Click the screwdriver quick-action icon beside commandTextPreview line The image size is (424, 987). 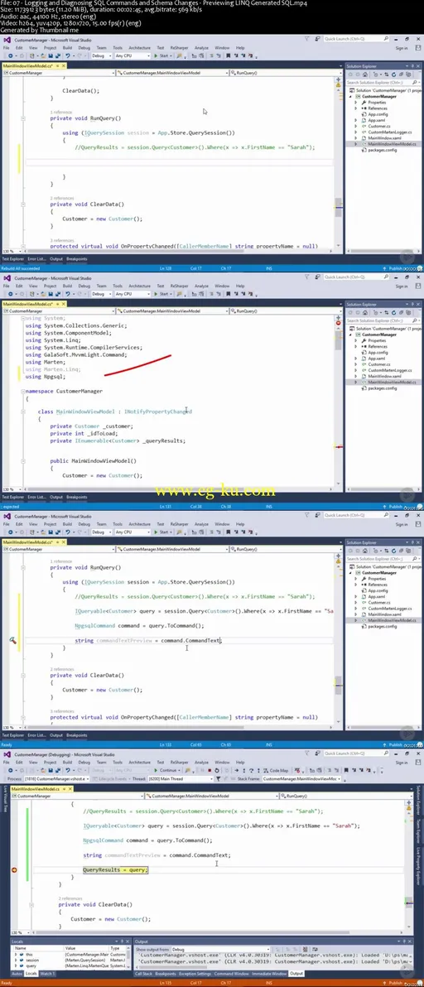12,640
